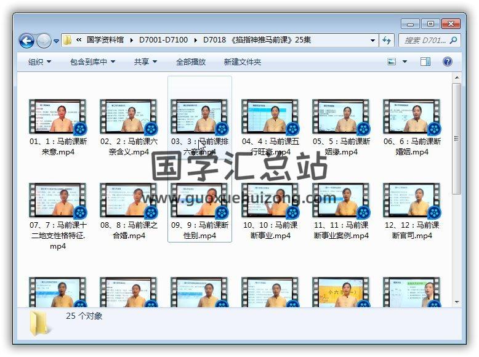The image size is (479, 357).
Task: Open the recent locations dropdown arrow
Action: (56, 41)
